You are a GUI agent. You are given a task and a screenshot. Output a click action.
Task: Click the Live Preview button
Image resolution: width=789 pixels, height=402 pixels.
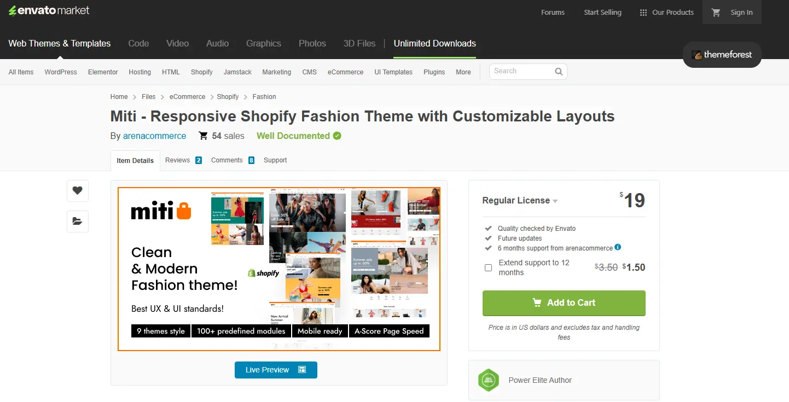coord(276,370)
